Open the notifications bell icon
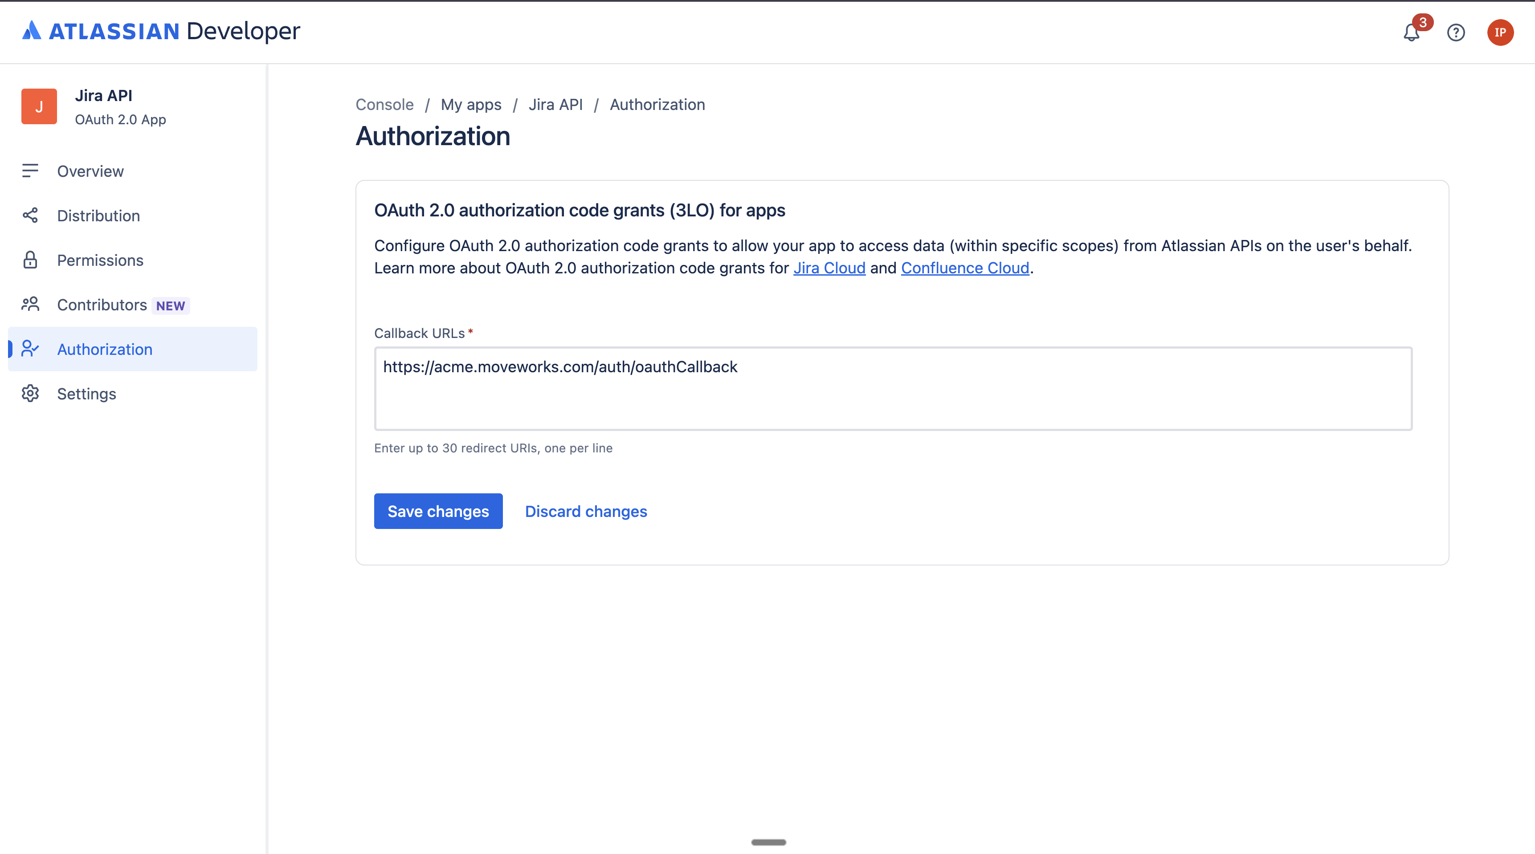Screen dimensions: 1535x854 point(1411,32)
